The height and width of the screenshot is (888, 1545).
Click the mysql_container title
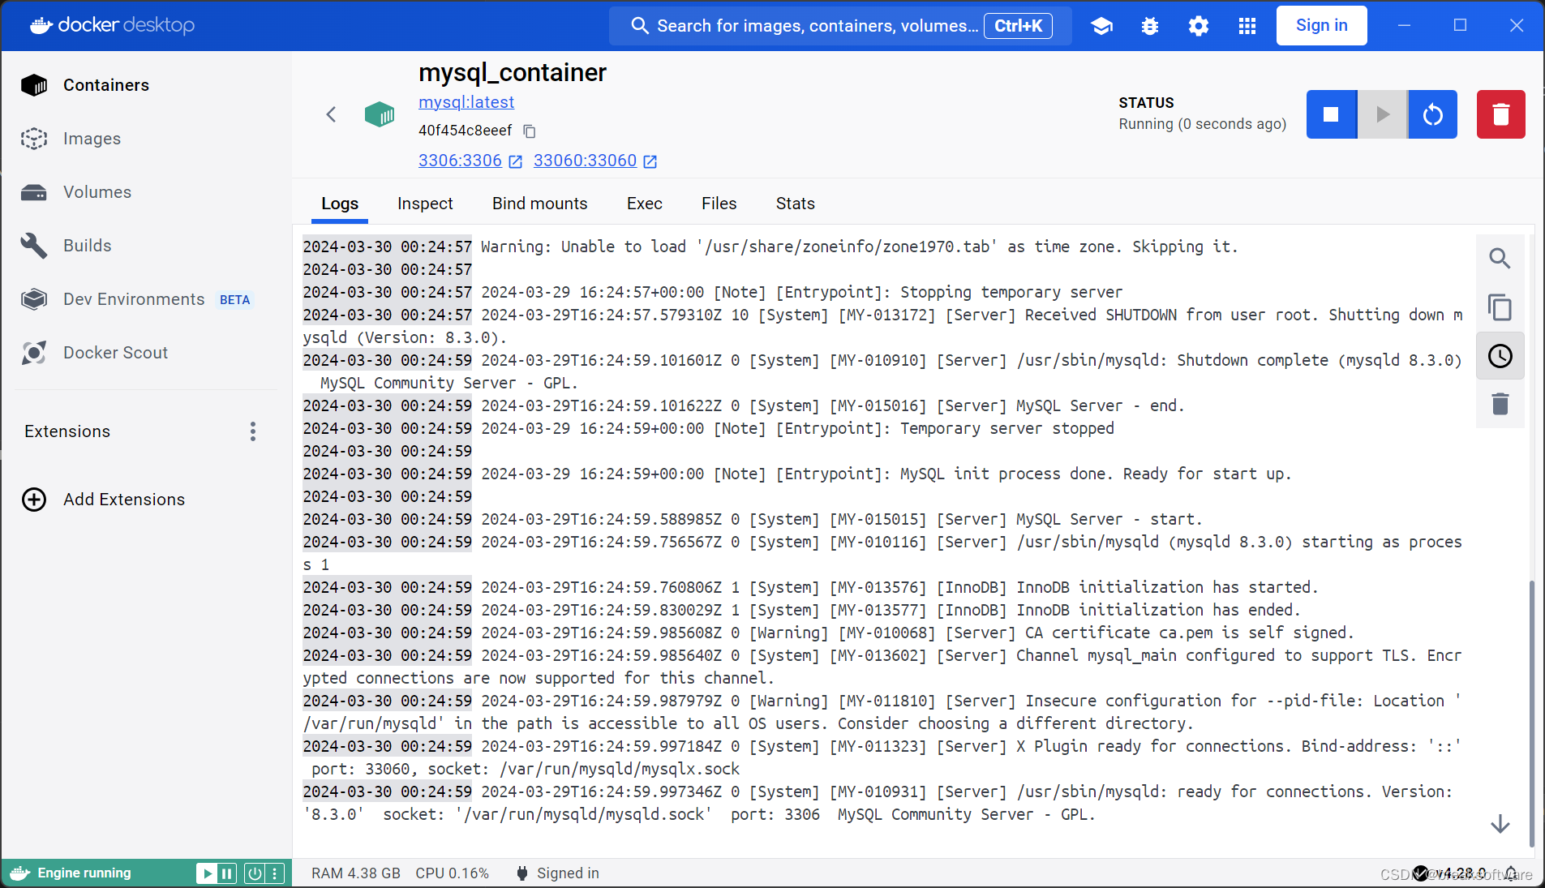(513, 73)
